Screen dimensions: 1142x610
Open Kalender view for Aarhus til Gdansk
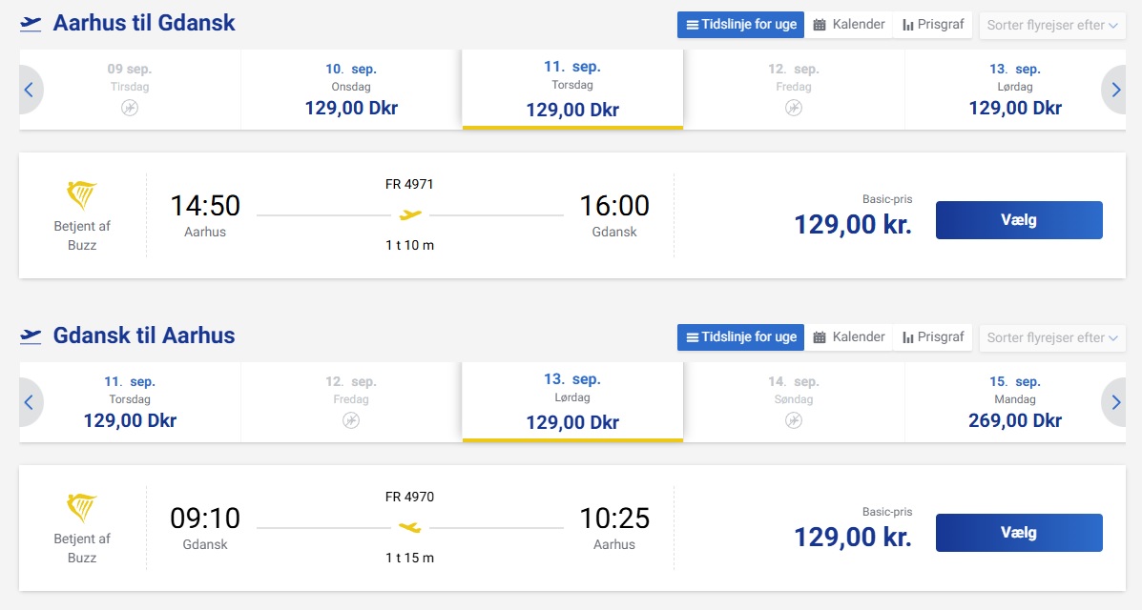849,25
